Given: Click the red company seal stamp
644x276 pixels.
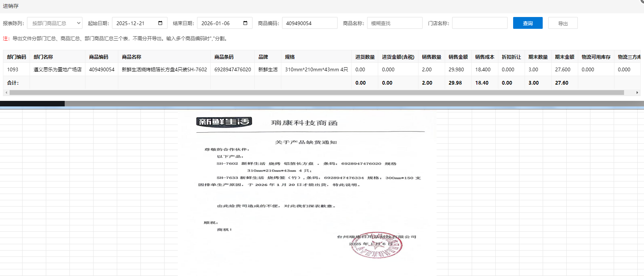Looking at the screenshot, I should click(376, 245).
